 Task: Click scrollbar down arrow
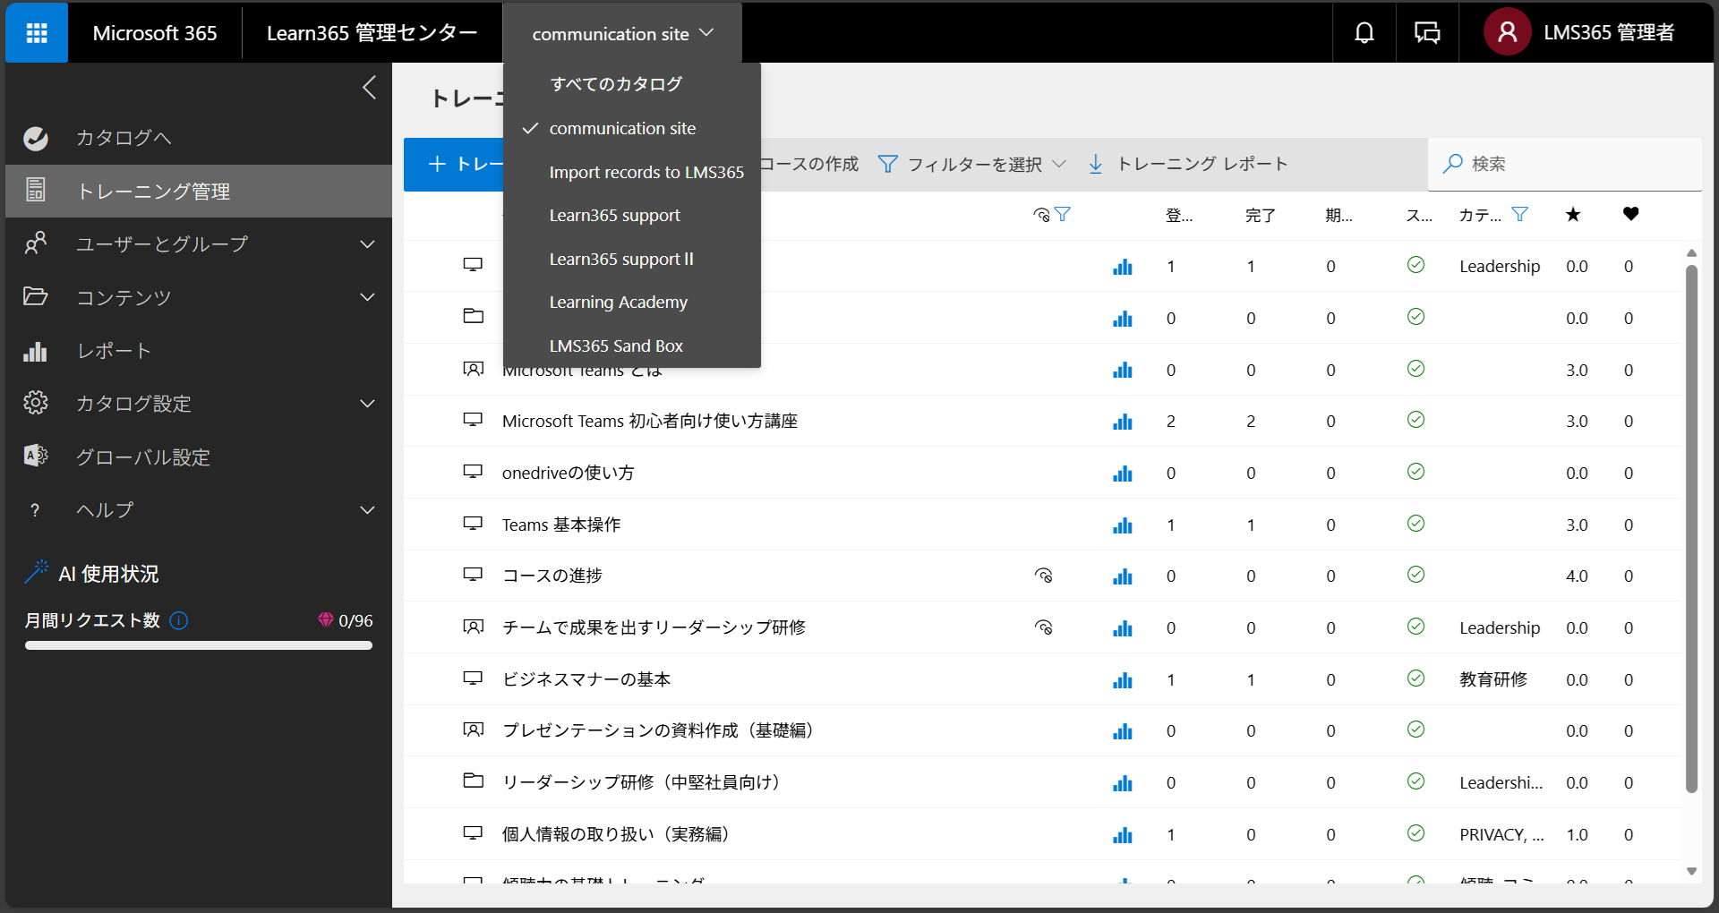[1691, 871]
